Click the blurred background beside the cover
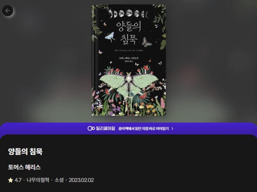The width and height of the screenshot is (257, 192). click(46, 66)
